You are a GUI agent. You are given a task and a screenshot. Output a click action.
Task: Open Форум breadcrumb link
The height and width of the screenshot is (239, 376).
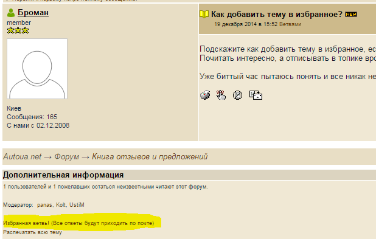[67, 156]
